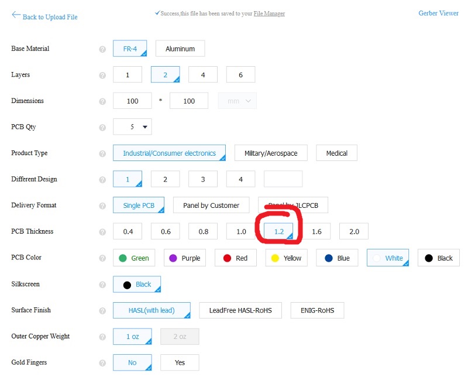The height and width of the screenshot is (380, 468).
Task: Pick White PCB color
Action: tap(388, 258)
